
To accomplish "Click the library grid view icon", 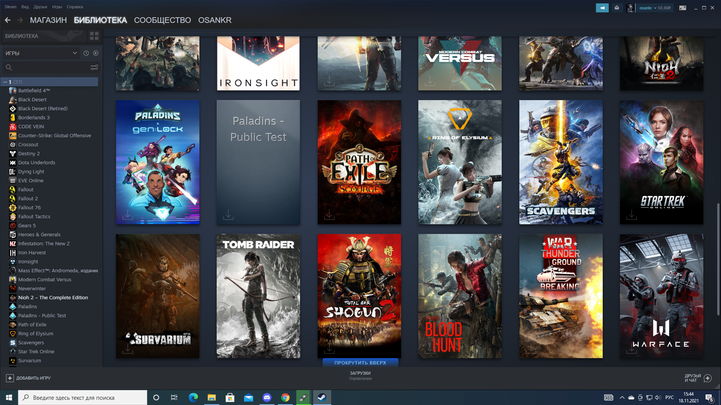I will pos(94,36).
